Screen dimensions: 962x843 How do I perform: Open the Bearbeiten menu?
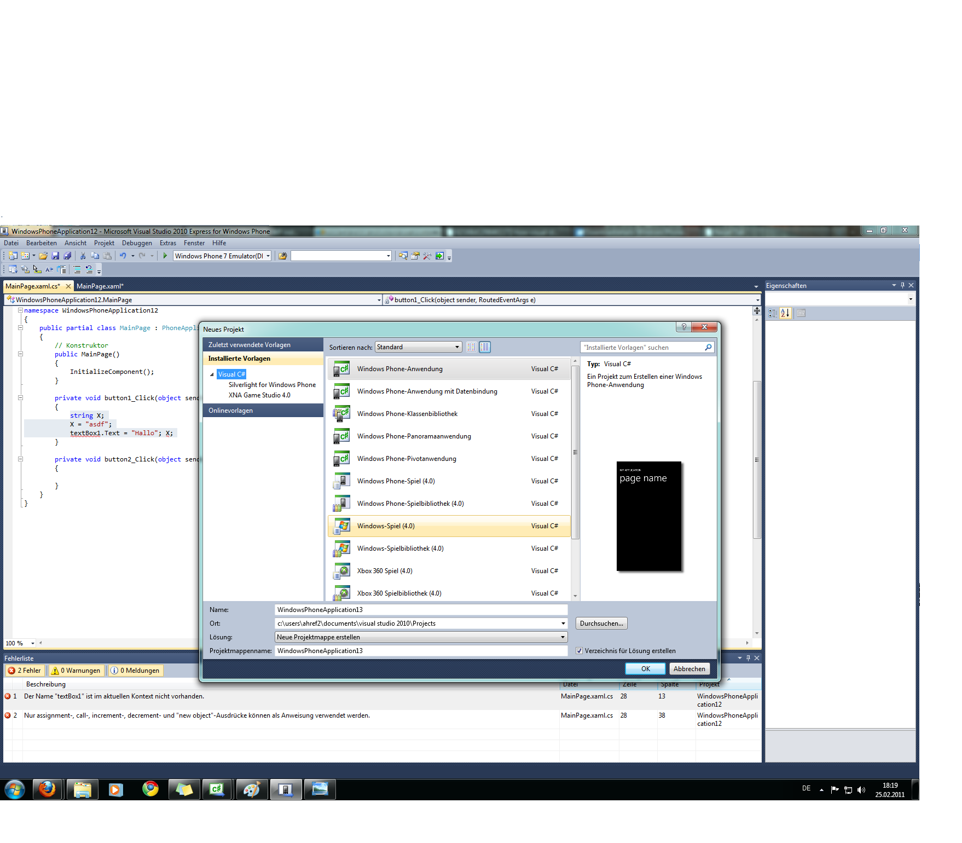[x=42, y=243]
